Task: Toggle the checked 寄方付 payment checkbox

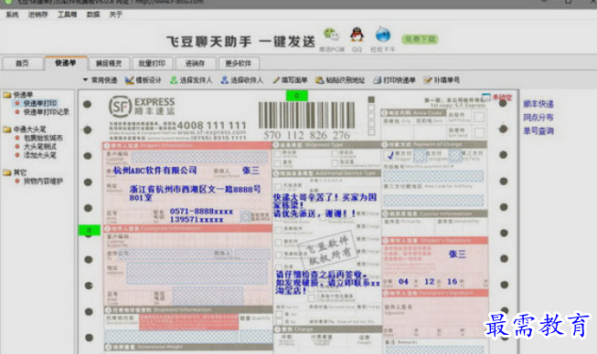Action: tap(389, 154)
